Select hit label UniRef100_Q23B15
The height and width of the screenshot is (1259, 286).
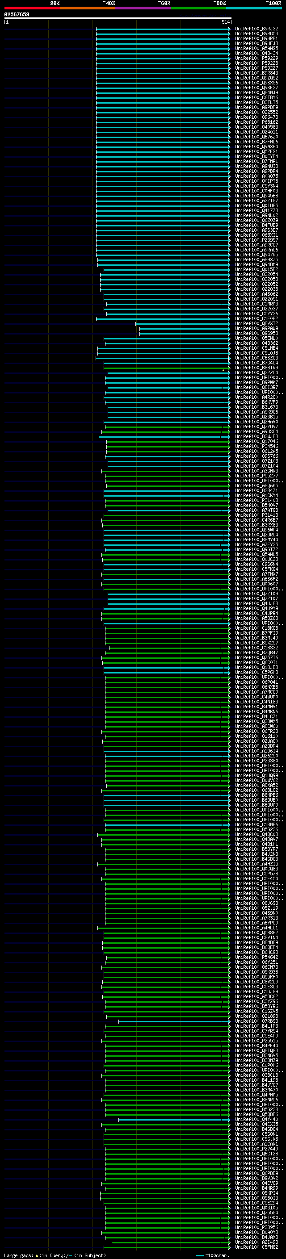(x=257, y=417)
